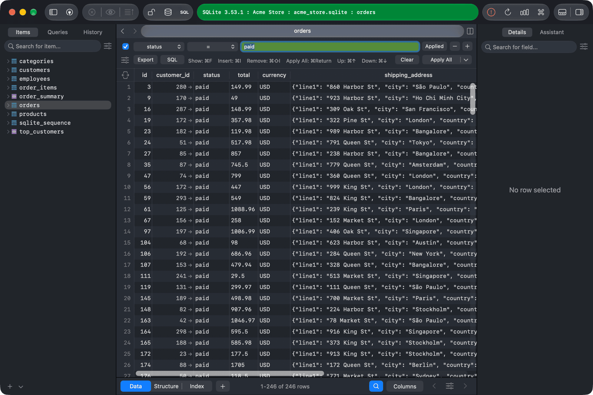
Task: Click the Clear filters button
Action: (x=407, y=60)
